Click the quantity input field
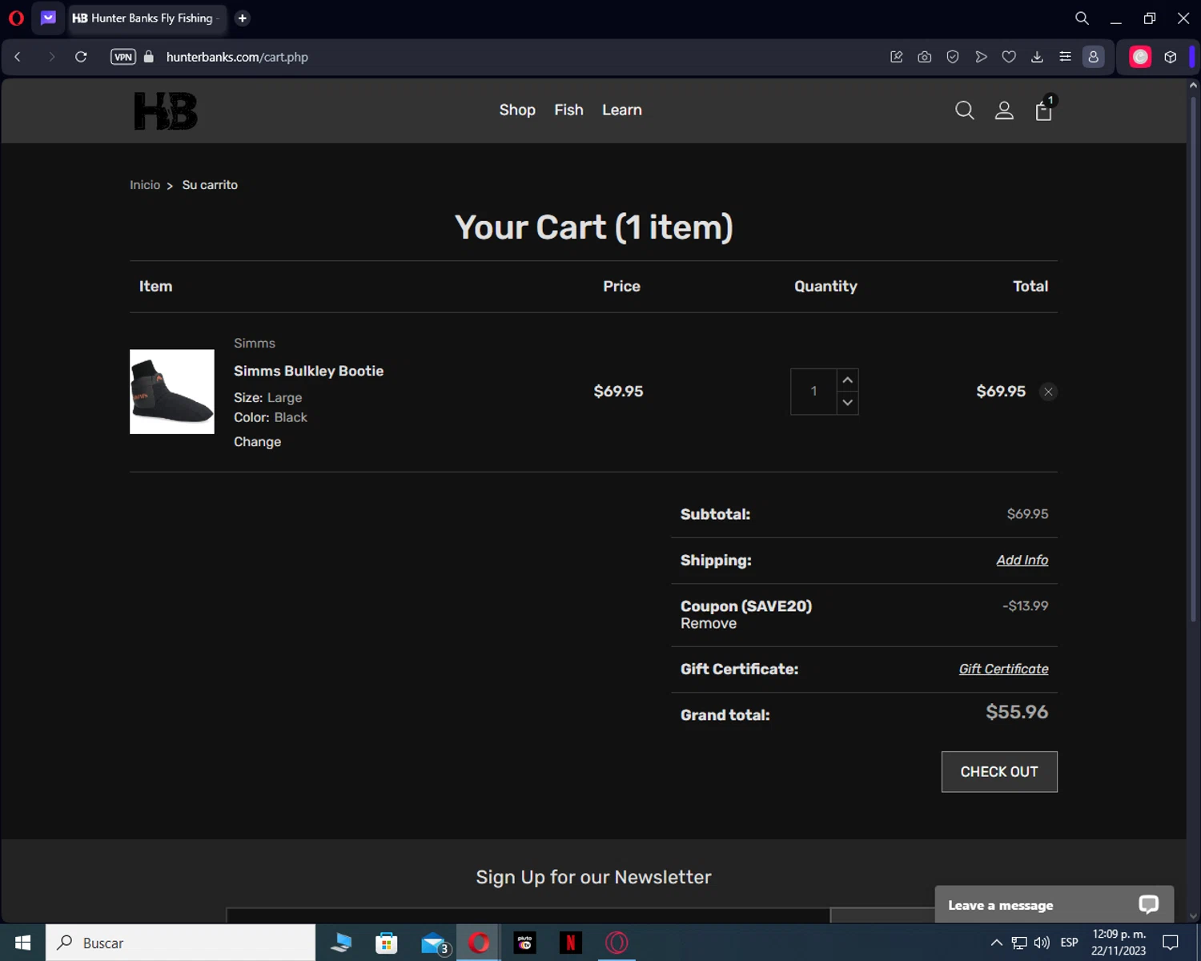 (x=813, y=392)
